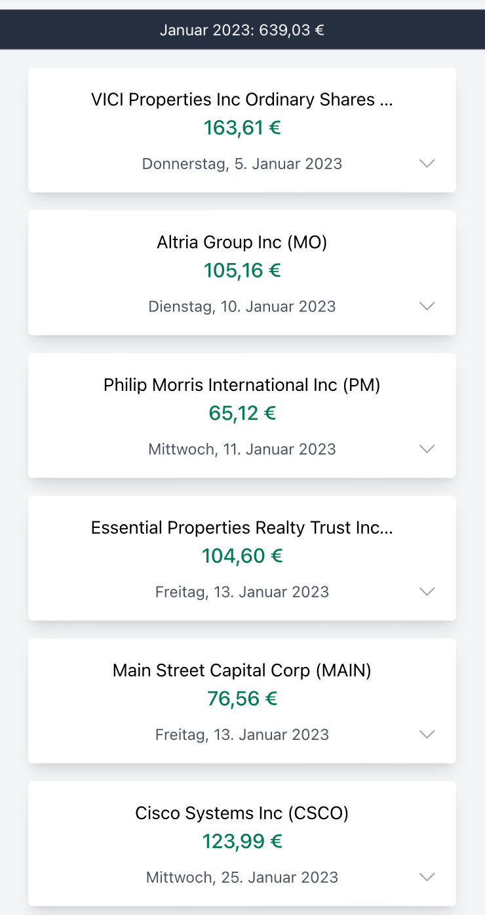Select the 105,16 € amount

click(x=242, y=270)
